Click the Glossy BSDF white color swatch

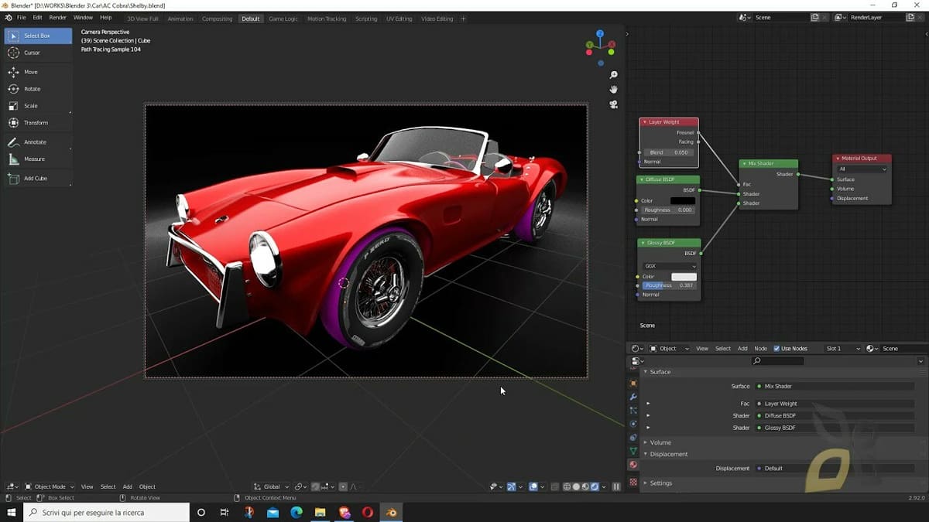coord(684,276)
